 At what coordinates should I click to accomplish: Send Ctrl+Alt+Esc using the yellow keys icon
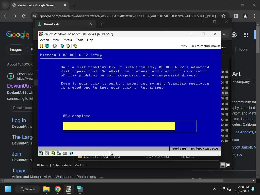pos(68,46)
